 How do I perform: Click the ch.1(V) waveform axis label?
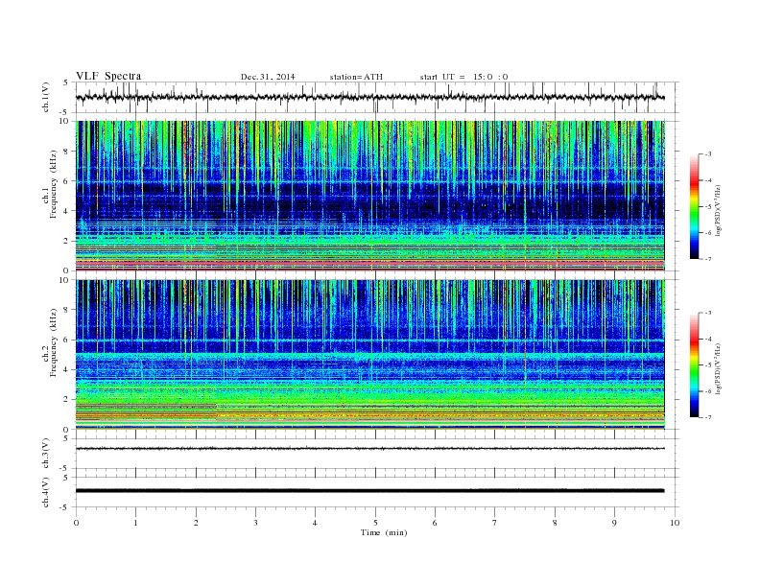[x=46, y=97]
